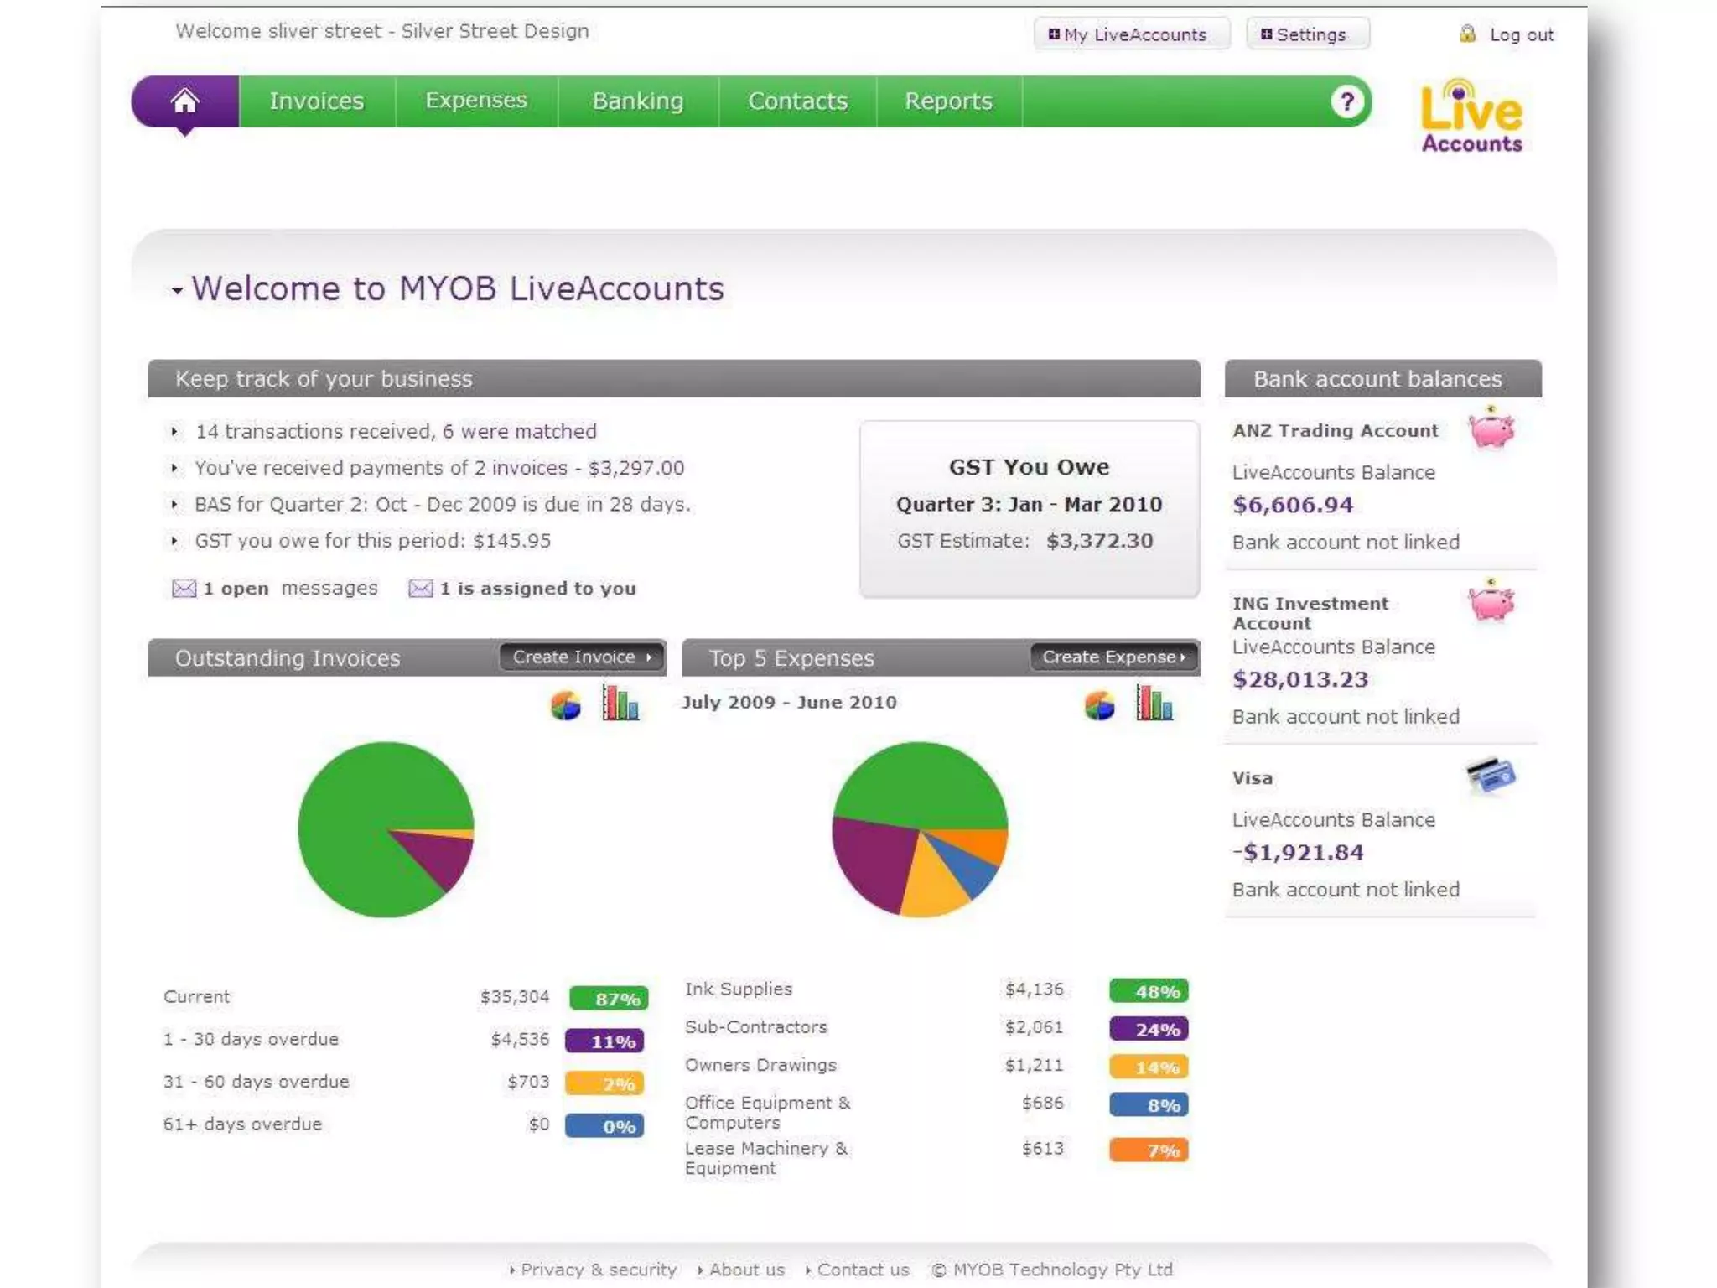Click the Create Invoice button
Image resolution: width=1717 pixels, height=1288 pixels.
[582, 657]
